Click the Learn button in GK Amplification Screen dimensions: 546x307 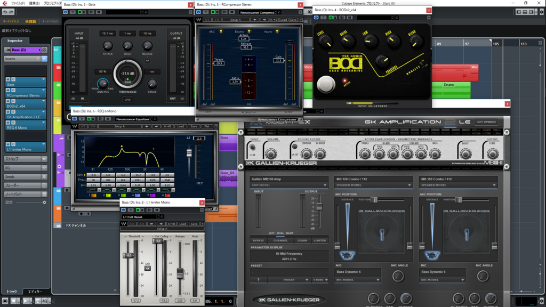point(302,240)
